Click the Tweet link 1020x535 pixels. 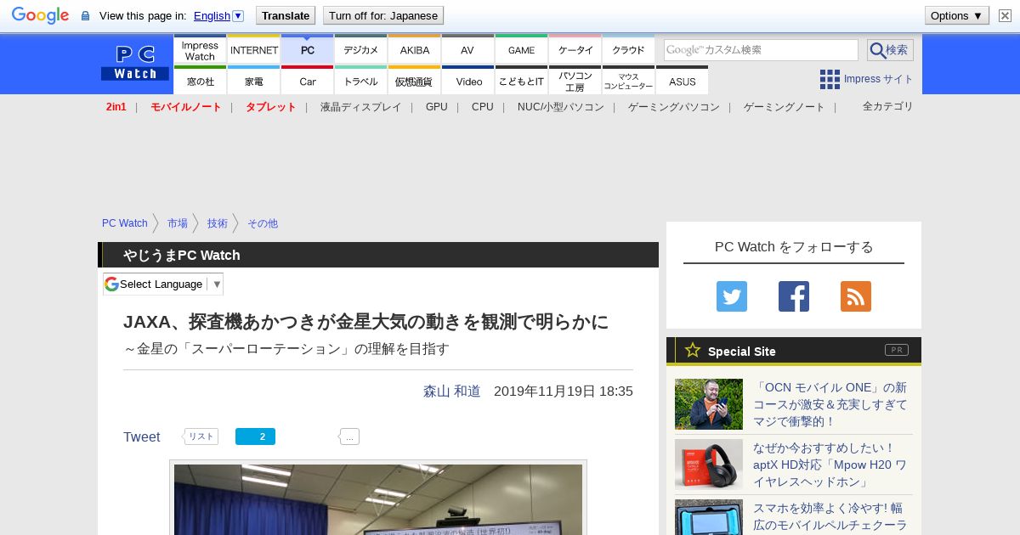click(142, 436)
